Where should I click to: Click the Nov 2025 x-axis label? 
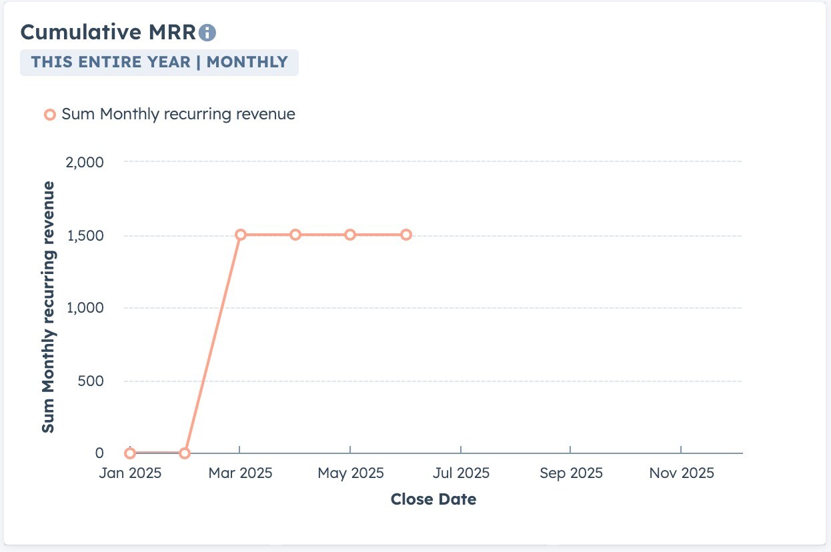coord(682,473)
